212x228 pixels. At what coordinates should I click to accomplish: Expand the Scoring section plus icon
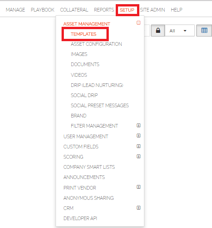tap(138, 156)
